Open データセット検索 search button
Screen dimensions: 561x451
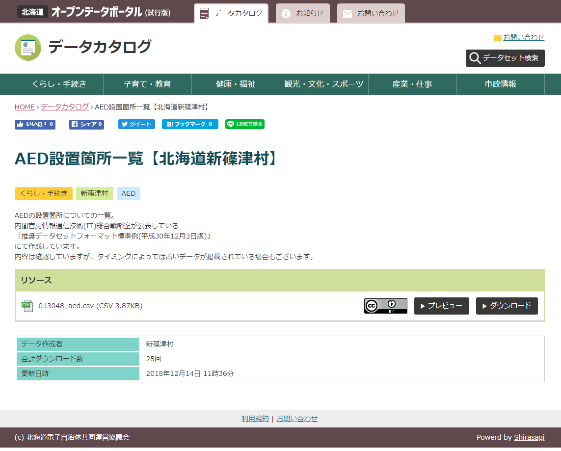click(505, 58)
